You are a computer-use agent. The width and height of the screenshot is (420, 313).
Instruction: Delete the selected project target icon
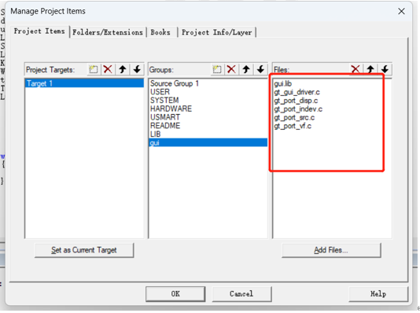[x=108, y=70]
